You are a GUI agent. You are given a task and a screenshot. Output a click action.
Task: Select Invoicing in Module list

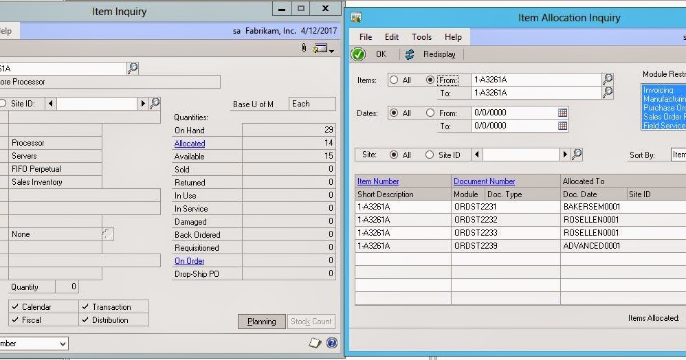coord(664,90)
